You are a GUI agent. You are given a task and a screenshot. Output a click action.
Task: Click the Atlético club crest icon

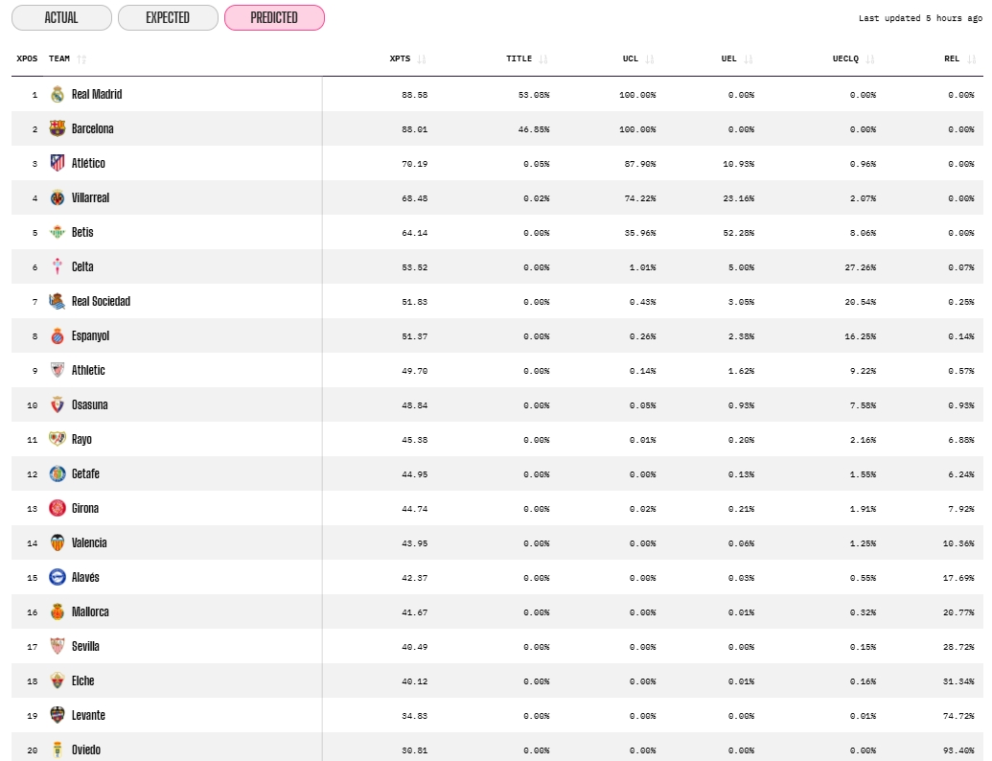point(58,163)
